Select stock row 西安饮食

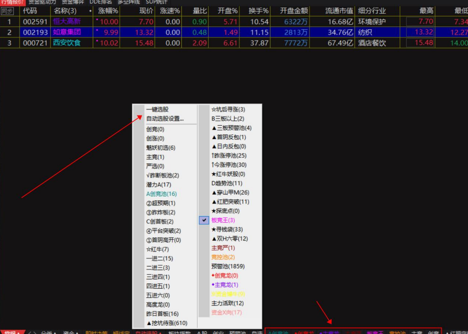pos(67,43)
